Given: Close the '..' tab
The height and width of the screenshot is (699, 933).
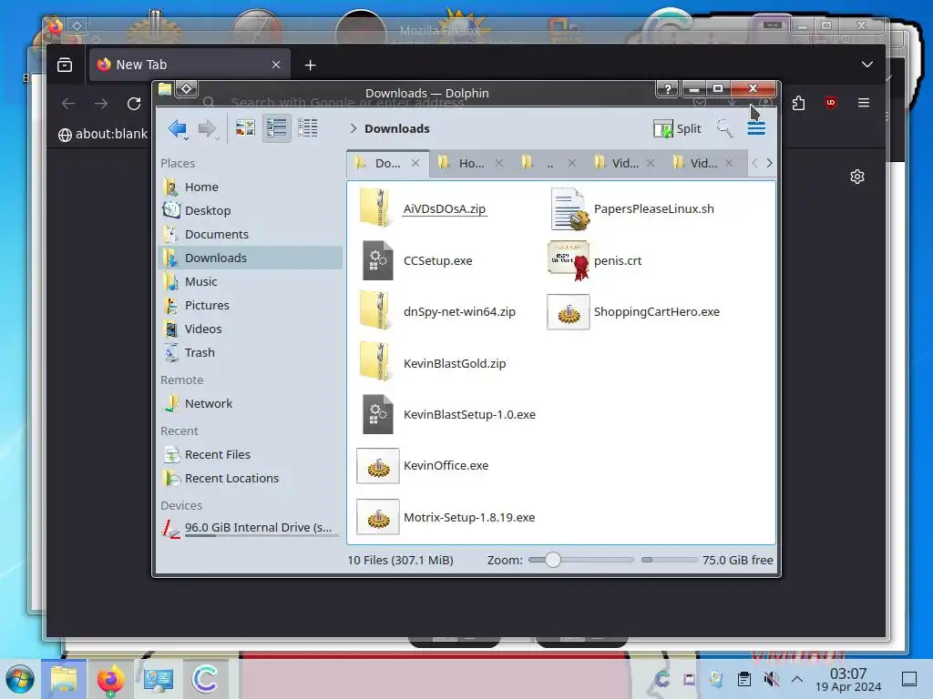Looking at the screenshot, I should point(572,163).
